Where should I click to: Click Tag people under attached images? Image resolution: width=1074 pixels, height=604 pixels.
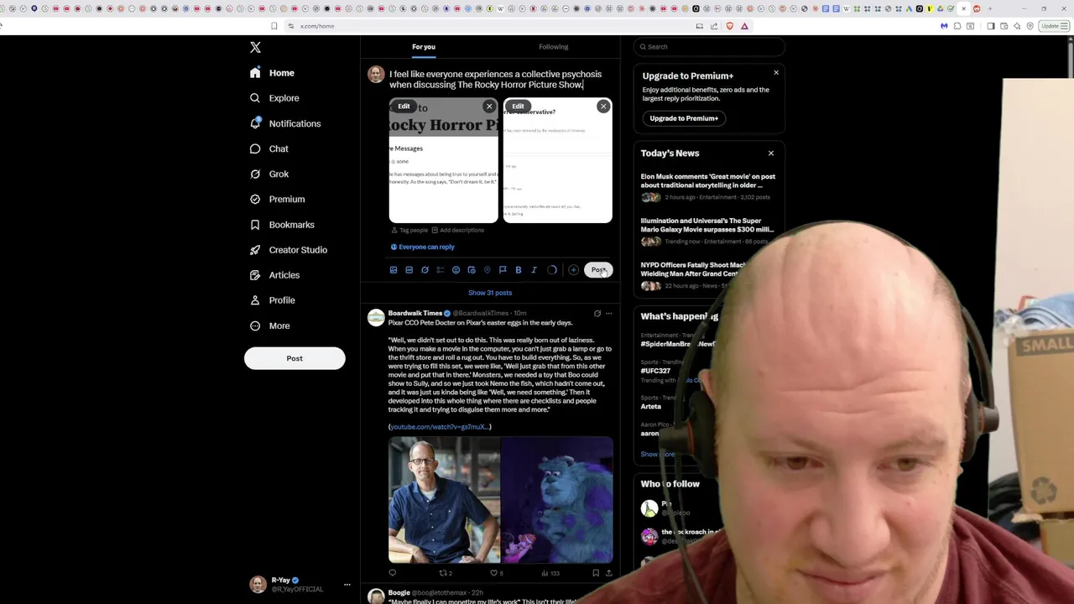point(409,230)
